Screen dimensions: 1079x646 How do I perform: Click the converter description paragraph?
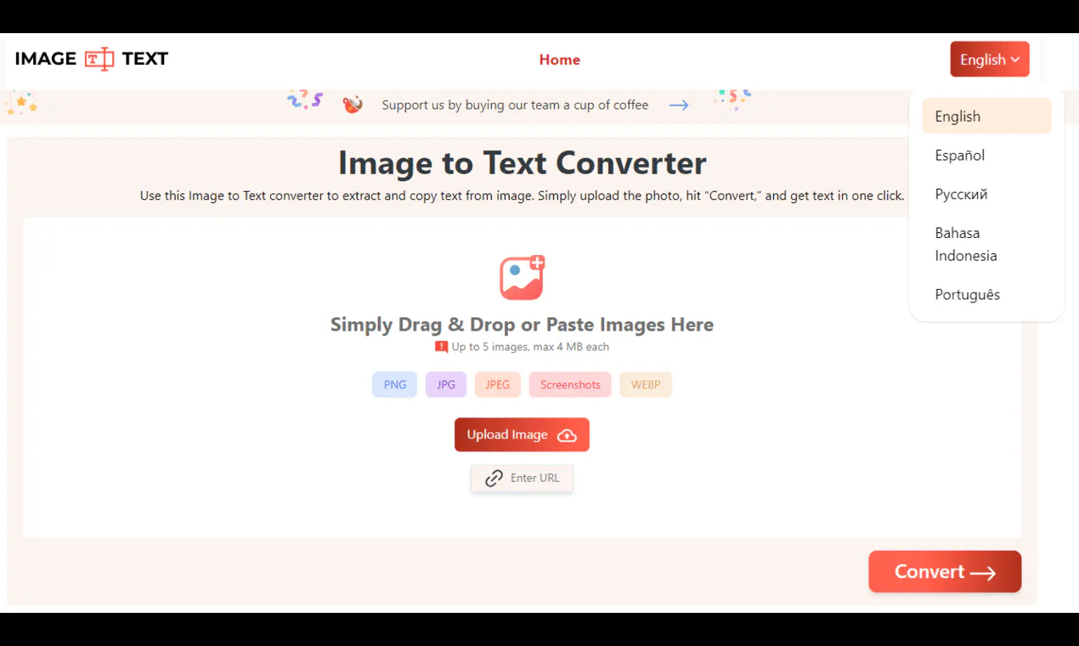522,195
